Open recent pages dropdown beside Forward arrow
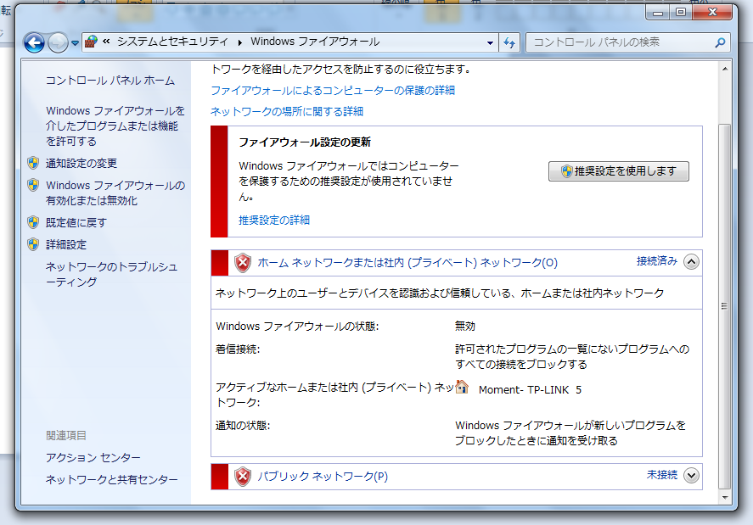 (75, 43)
